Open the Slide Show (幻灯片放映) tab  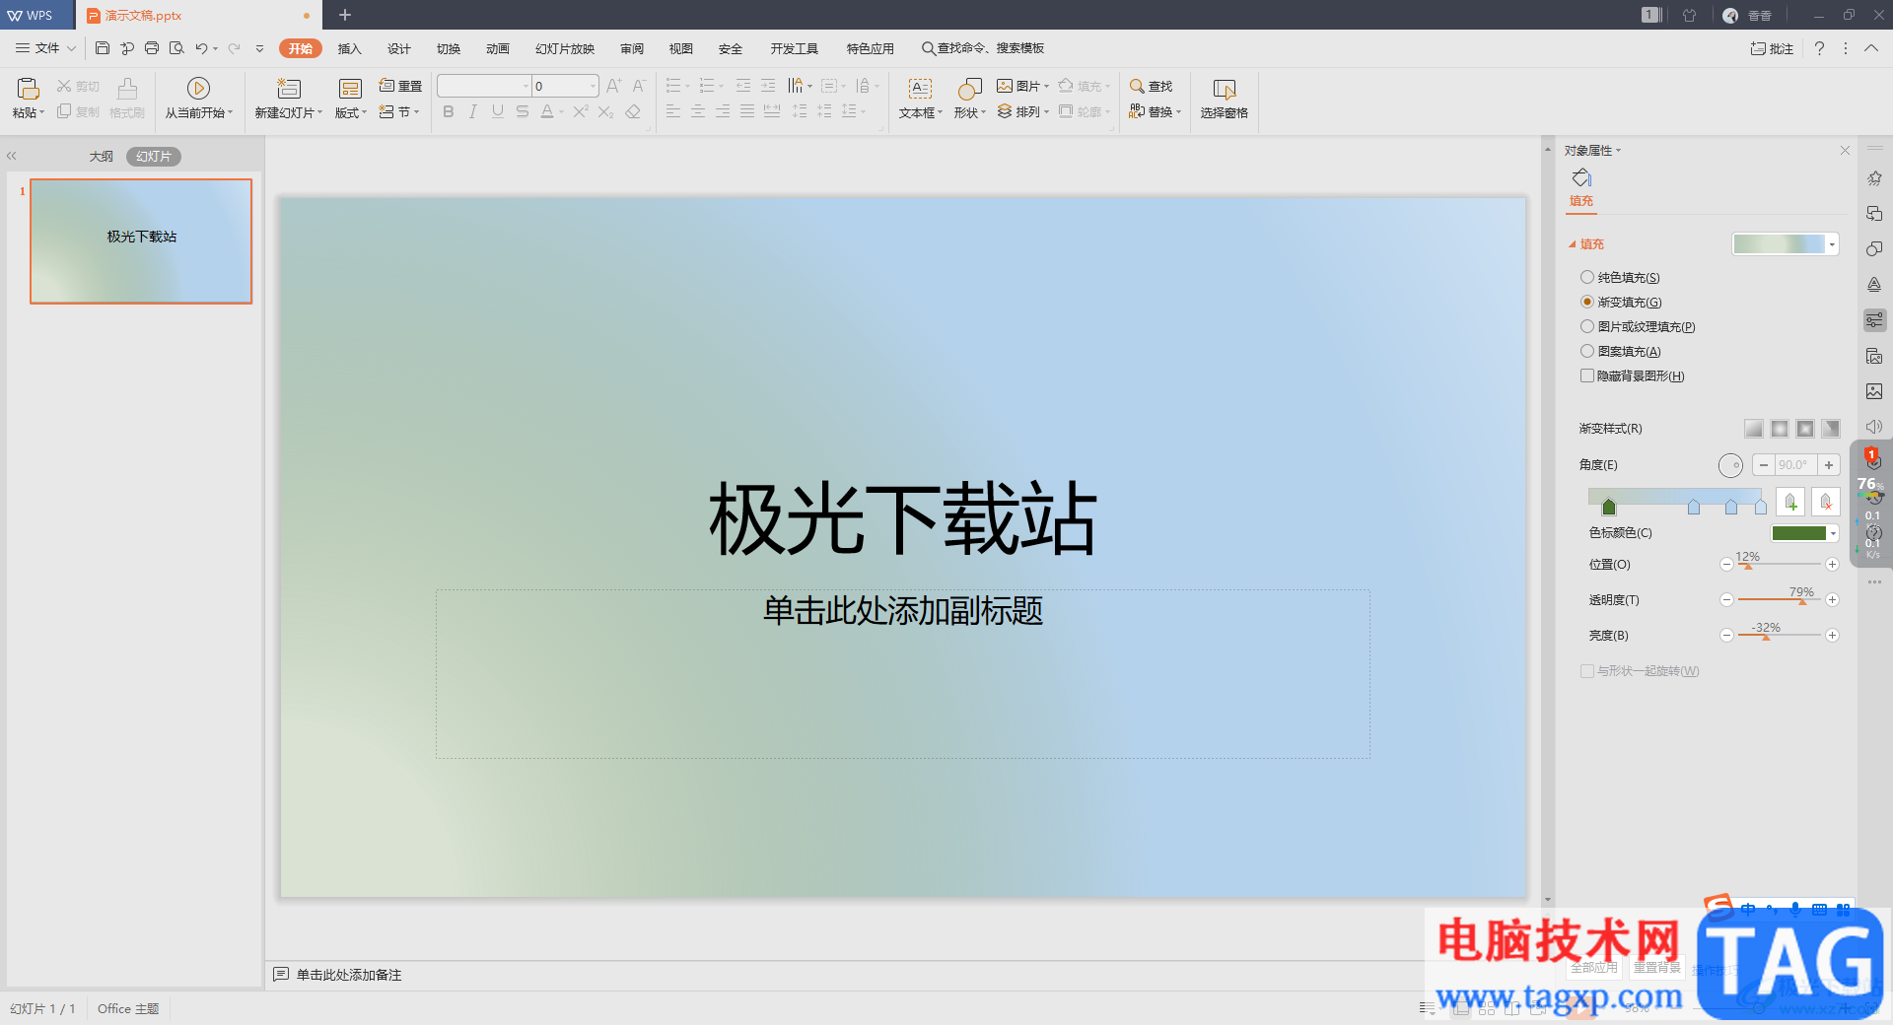point(565,48)
